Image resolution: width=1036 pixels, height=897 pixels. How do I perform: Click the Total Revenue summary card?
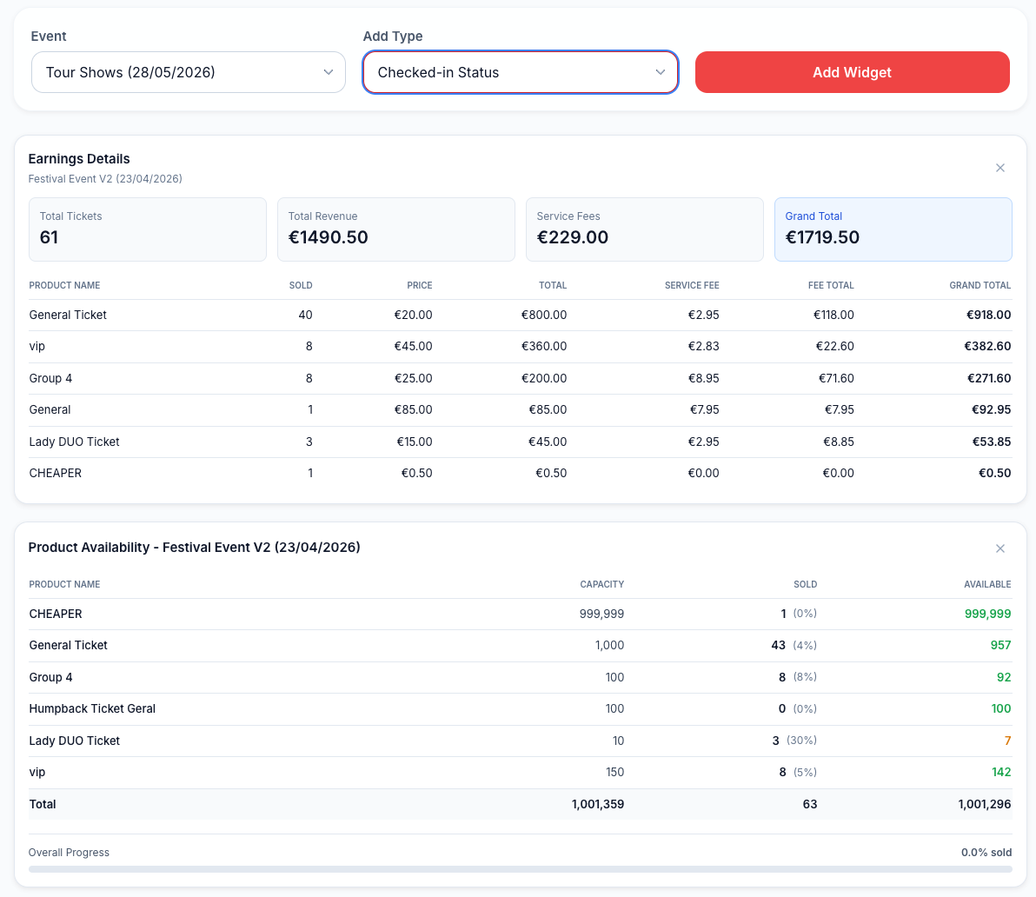(395, 229)
